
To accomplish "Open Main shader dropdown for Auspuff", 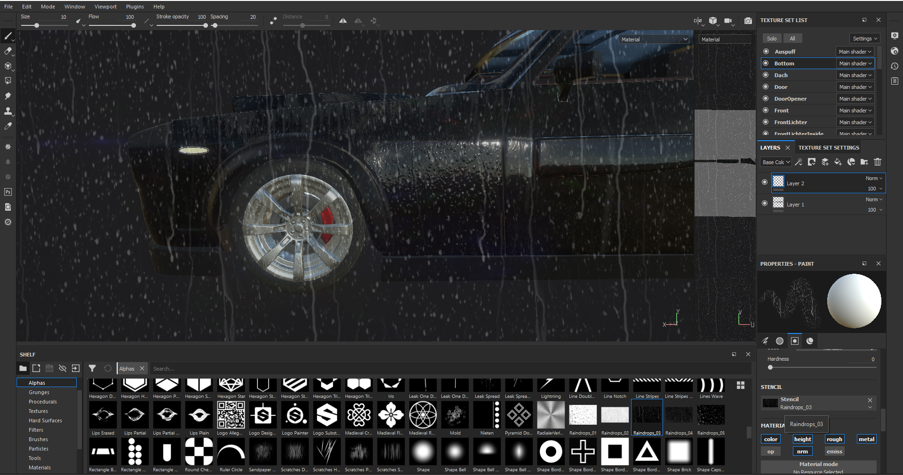I will click(855, 52).
